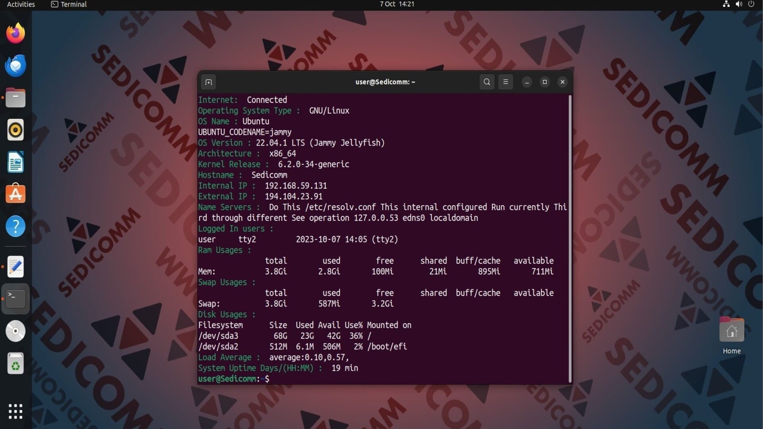
Task: Open the optical disc icon in dock
Action: [15, 331]
